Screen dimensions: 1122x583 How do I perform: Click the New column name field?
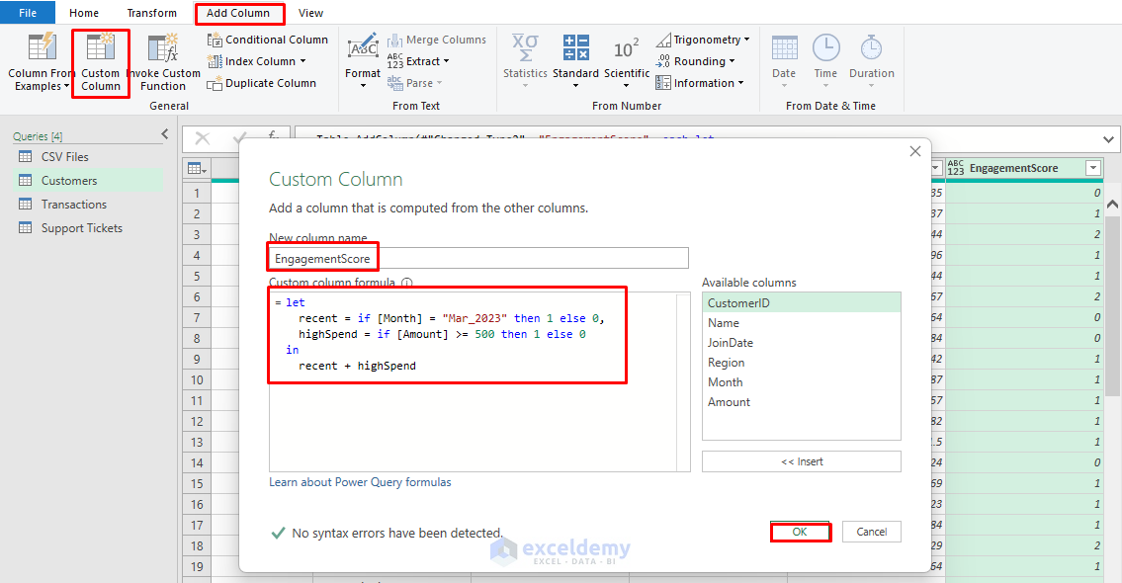(x=478, y=258)
